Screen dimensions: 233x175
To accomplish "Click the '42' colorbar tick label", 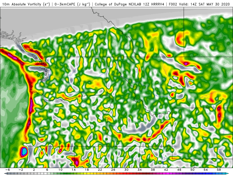I will click(x=166, y=170).
